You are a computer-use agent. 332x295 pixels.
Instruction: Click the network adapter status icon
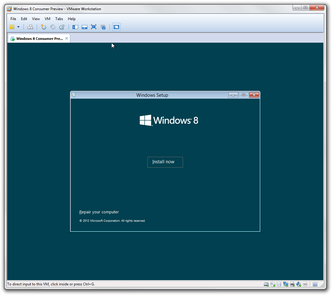tap(285, 284)
